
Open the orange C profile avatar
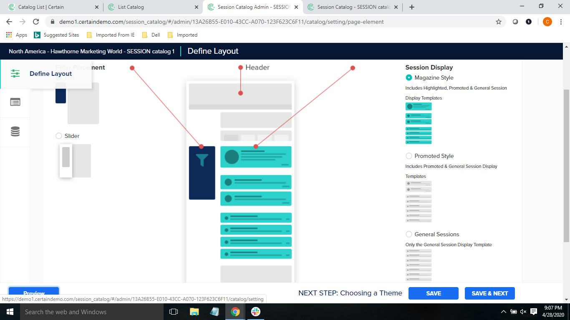tap(547, 22)
